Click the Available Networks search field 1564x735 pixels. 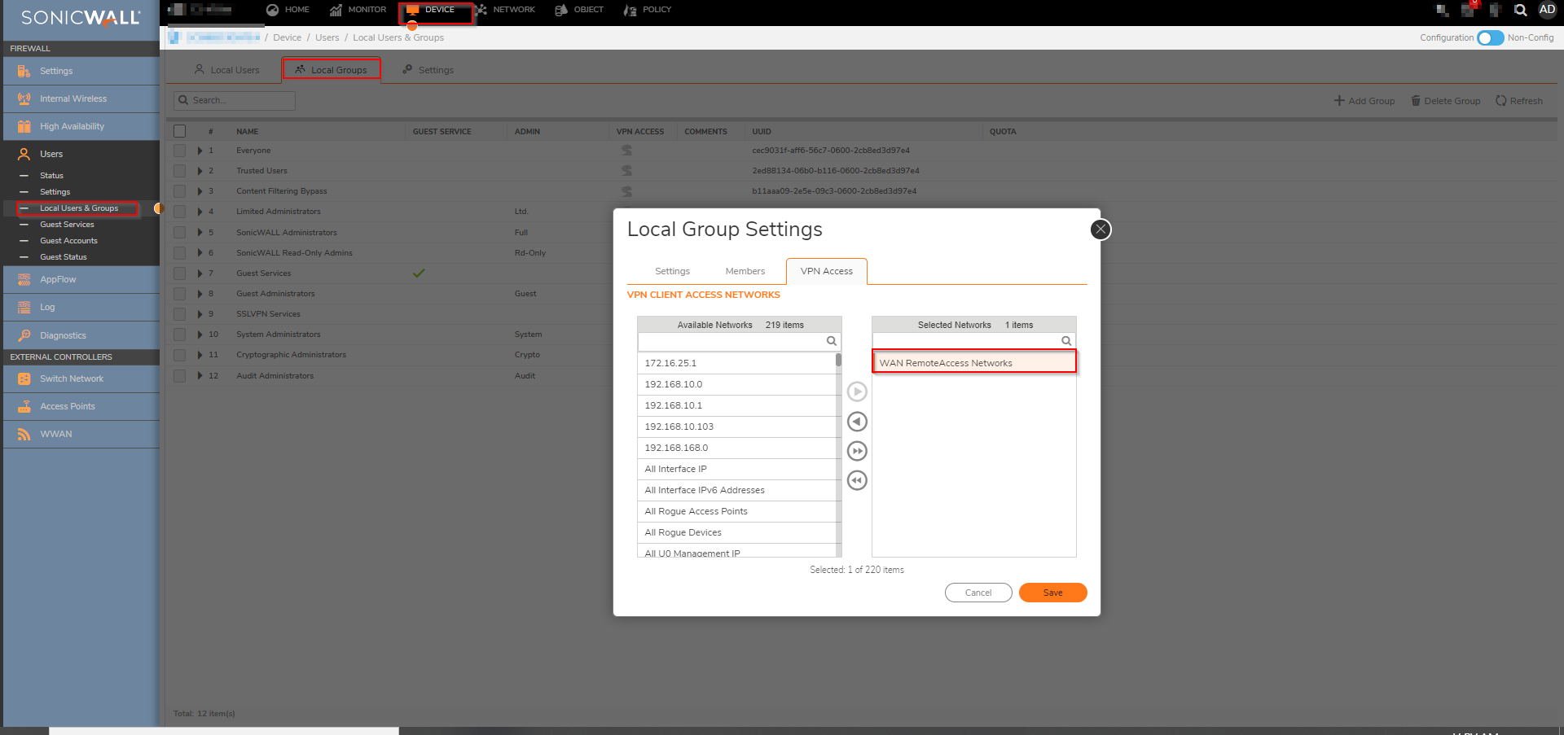pos(731,341)
